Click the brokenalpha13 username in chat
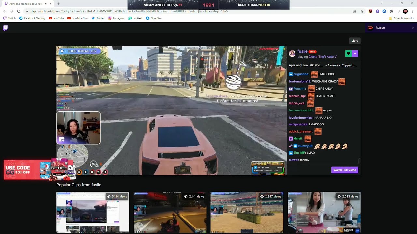Viewport: 417px width, 234px height. tap(300, 81)
